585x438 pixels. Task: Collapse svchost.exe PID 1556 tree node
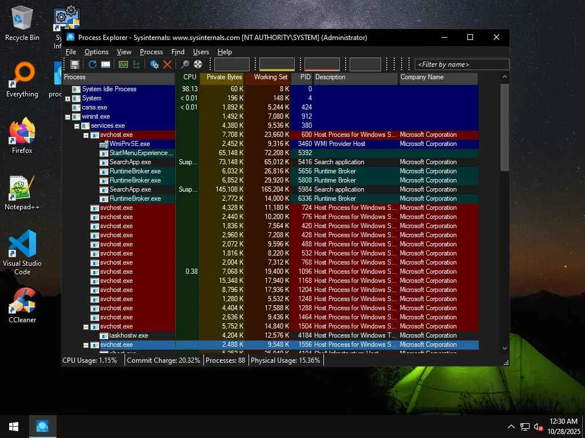[86, 345]
